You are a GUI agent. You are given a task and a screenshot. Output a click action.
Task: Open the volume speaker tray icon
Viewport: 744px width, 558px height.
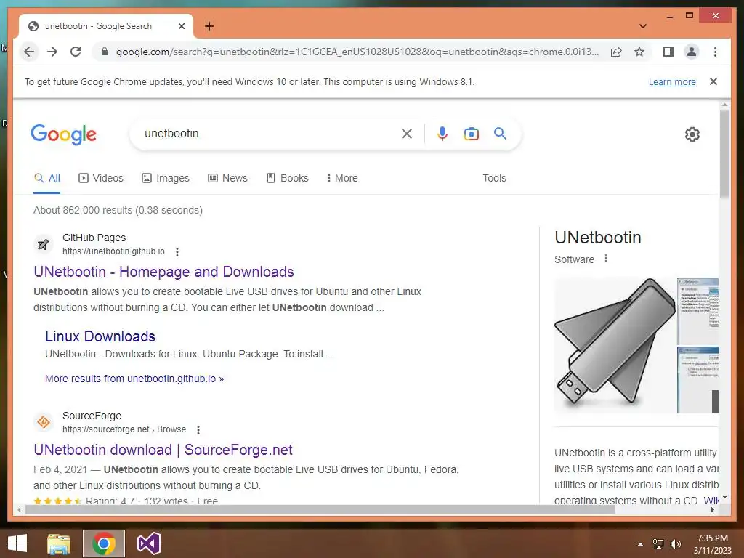pyautogui.click(x=676, y=544)
